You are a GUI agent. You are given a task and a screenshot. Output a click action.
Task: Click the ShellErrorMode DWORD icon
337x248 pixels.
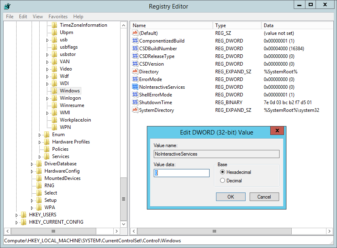tap(135, 95)
